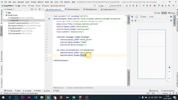Open the Build menu
This screenshot has width=178, height=100.
pyautogui.click(x=47, y=2)
